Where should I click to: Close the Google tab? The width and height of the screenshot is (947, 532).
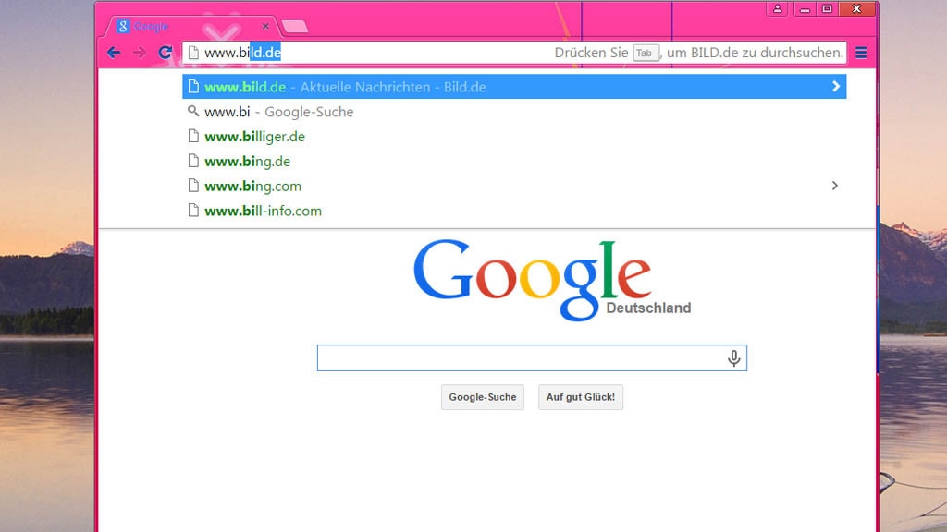(x=265, y=27)
